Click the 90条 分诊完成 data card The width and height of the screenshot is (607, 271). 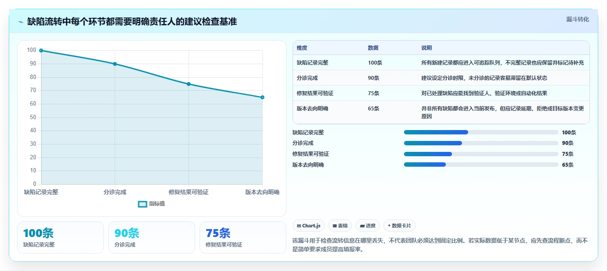coord(152,237)
